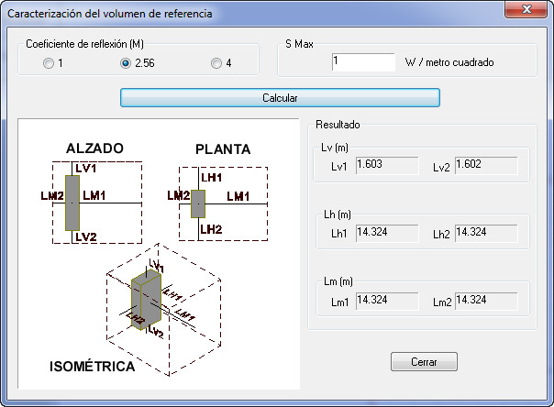The width and height of the screenshot is (554, 407).
Task: Click the S Max input field
Action: click(363, 62)
